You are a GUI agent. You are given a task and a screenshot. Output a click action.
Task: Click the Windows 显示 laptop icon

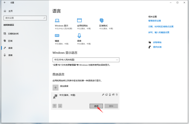(57, 21)
